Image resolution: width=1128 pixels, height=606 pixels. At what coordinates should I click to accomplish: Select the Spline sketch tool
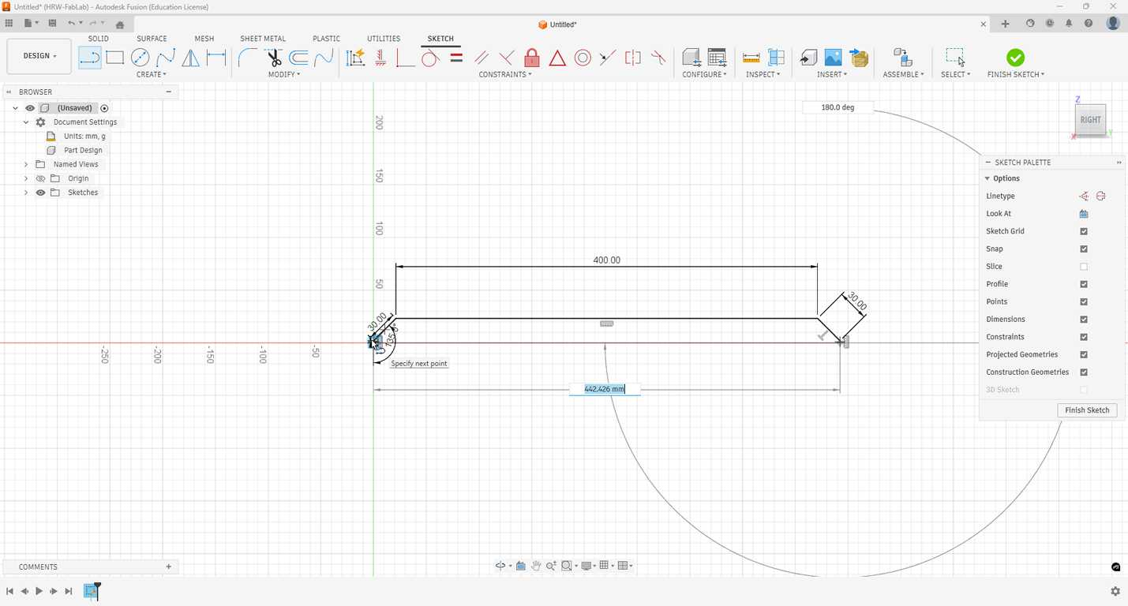tap(166, 58)
